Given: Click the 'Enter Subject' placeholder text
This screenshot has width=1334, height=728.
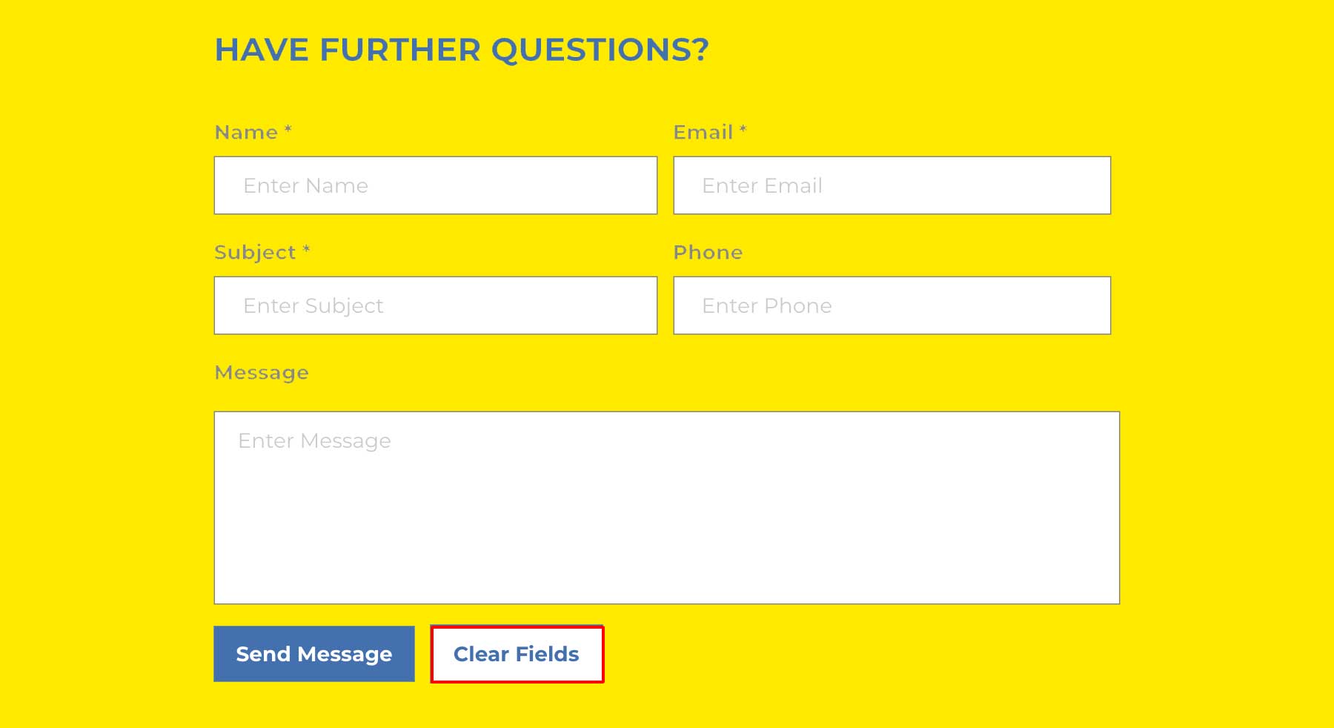Looking at the screenshot, I should pos(313,306).
